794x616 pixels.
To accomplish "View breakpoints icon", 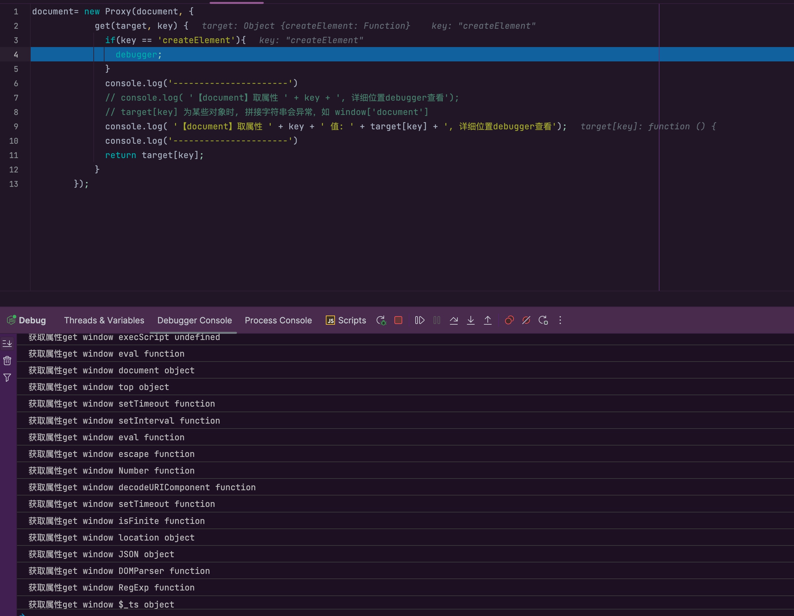I will (x=509, y=320).
